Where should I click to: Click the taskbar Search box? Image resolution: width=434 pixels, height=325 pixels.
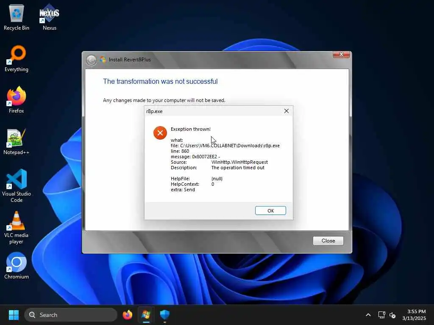[71, 315]
